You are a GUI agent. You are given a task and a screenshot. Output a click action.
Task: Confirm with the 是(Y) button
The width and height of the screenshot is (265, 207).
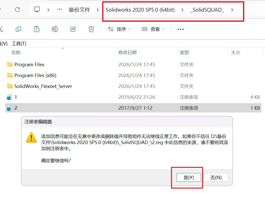pos(189,177)
